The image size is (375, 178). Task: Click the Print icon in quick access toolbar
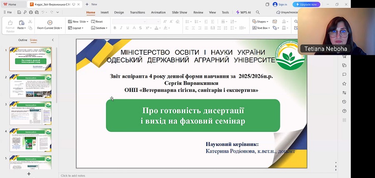[x=31, y=12]
